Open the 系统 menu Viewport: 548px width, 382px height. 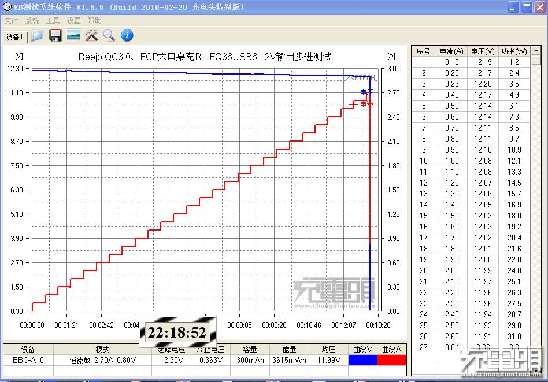pyautogui.click(x=32, y=21)
